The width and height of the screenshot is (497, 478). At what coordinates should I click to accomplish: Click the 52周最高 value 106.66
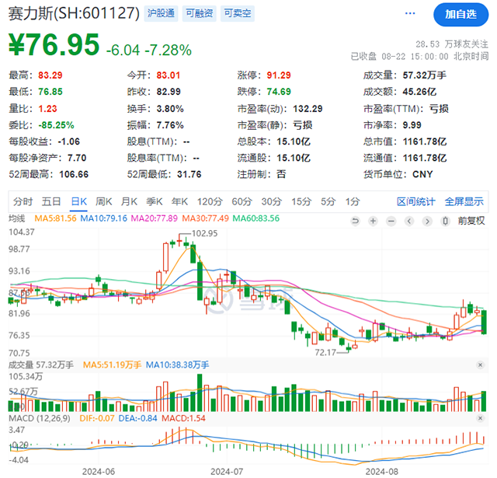tap(74, 174)
